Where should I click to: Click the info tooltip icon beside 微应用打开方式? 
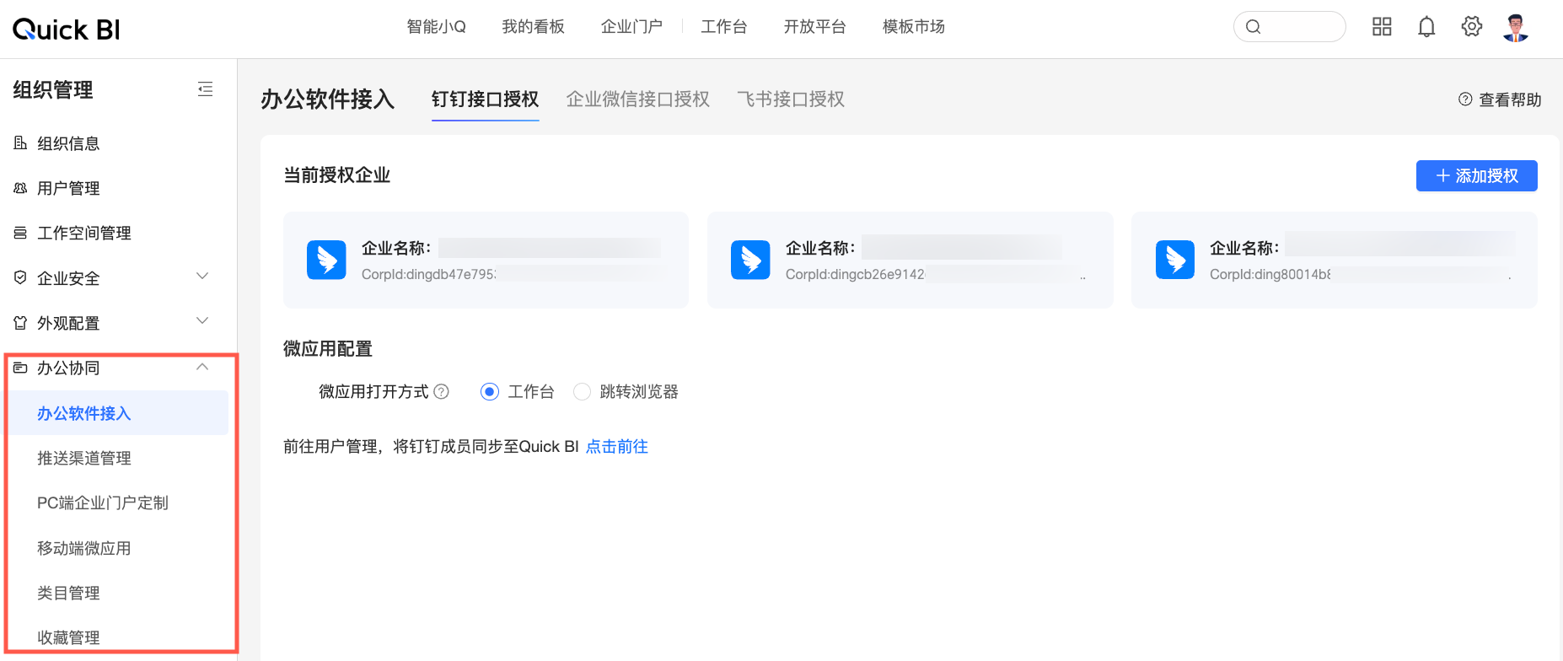[441, 391]
